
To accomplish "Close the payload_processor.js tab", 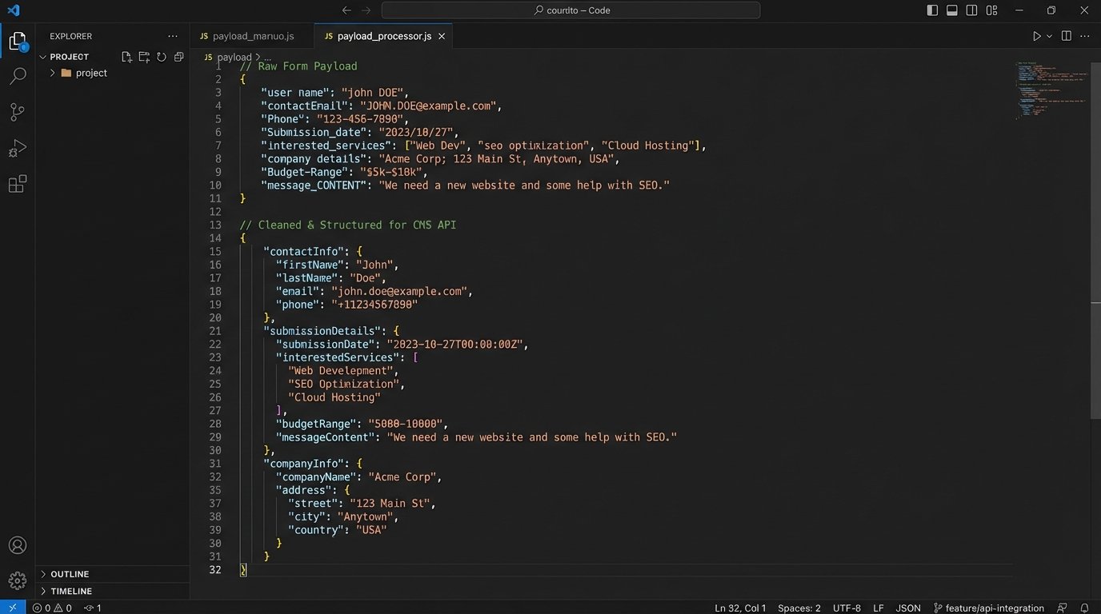I will (441, 36).
